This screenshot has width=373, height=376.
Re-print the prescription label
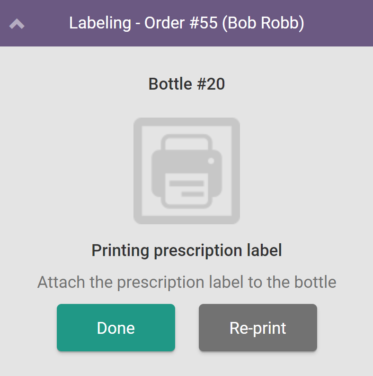pos(258,328)
